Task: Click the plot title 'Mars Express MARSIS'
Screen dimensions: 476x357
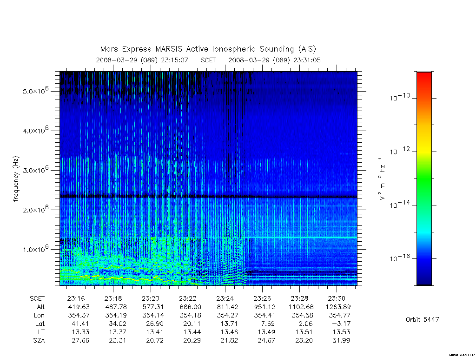Action: [141, 49]
